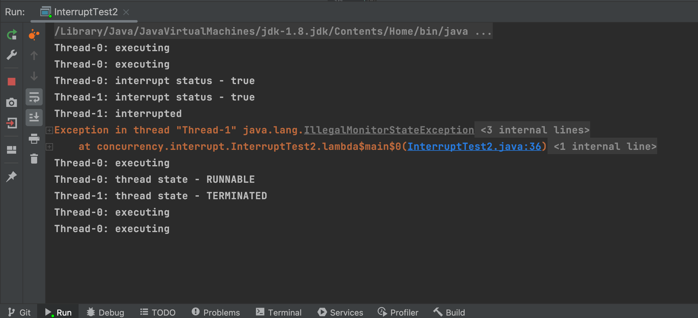
Task: Print the console output with printer icon
Action: coord(34,139)
